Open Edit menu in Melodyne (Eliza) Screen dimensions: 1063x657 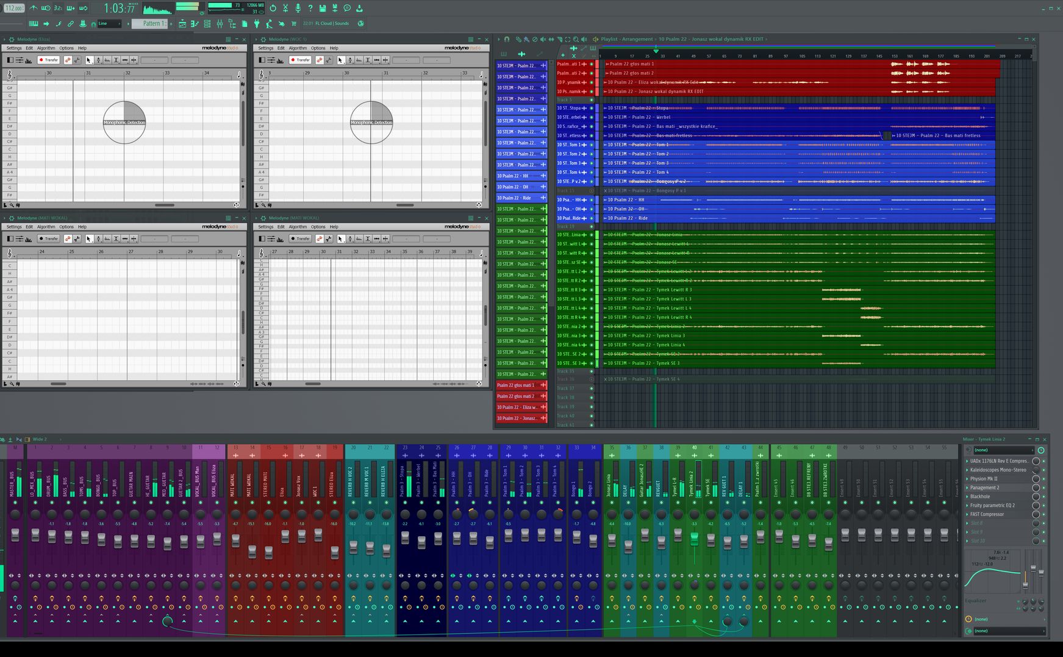[x=29, y=48]
